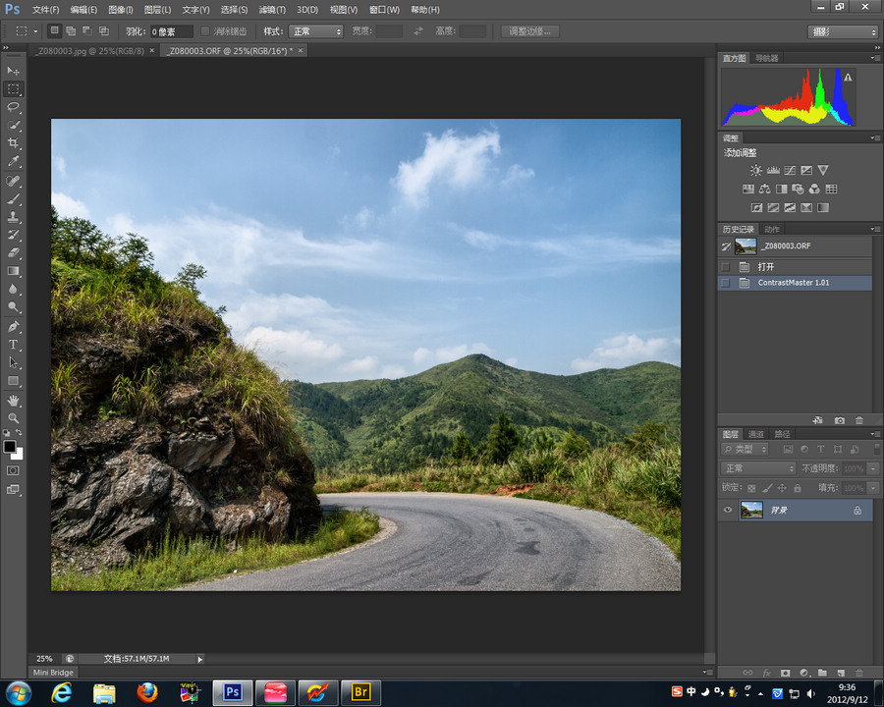884x707 pixels.
Task: Create a new snapshot in History panel
Action: coord(840,420)
